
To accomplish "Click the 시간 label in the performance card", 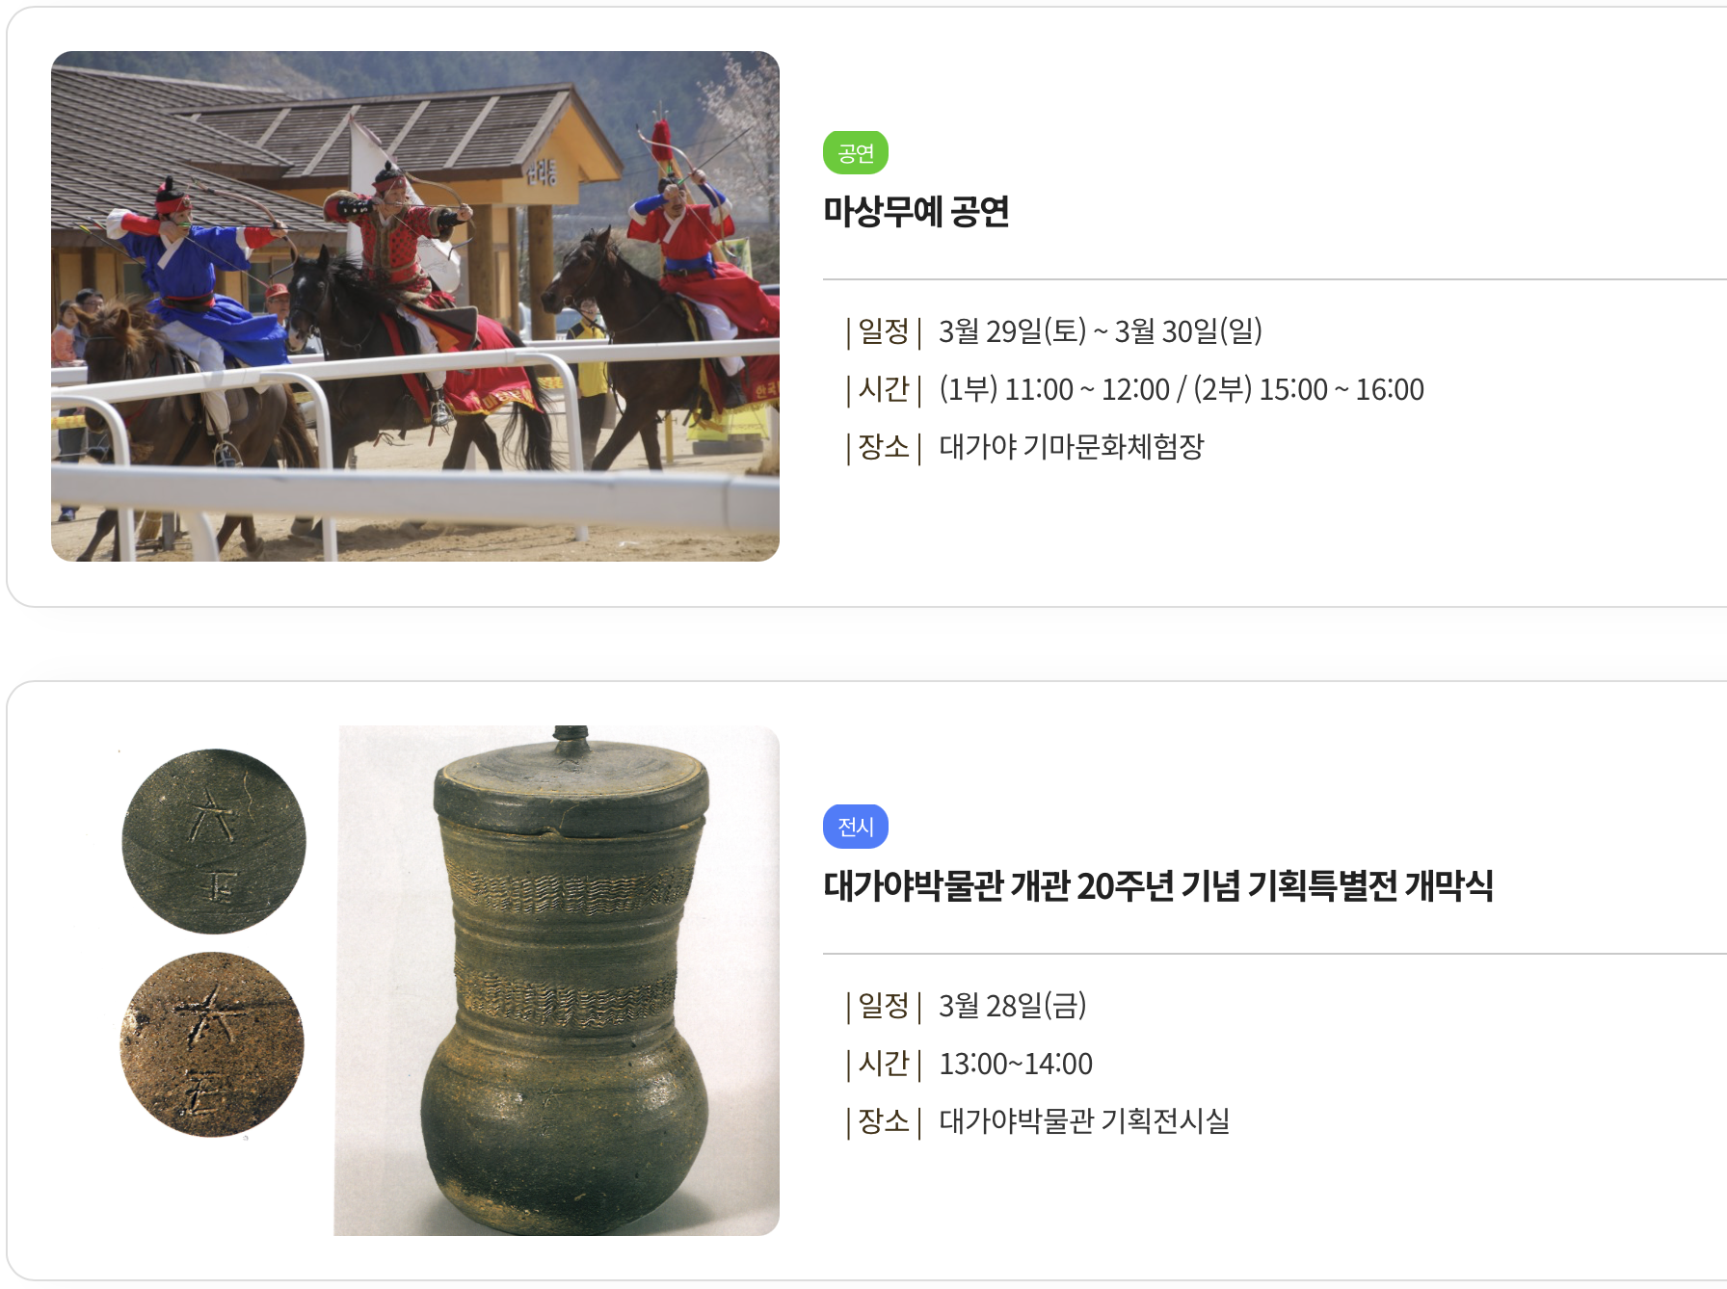I will pos(884,389).
